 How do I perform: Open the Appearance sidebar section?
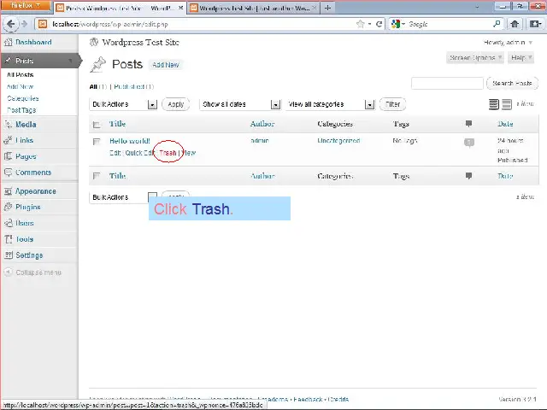tap(35, 191)
